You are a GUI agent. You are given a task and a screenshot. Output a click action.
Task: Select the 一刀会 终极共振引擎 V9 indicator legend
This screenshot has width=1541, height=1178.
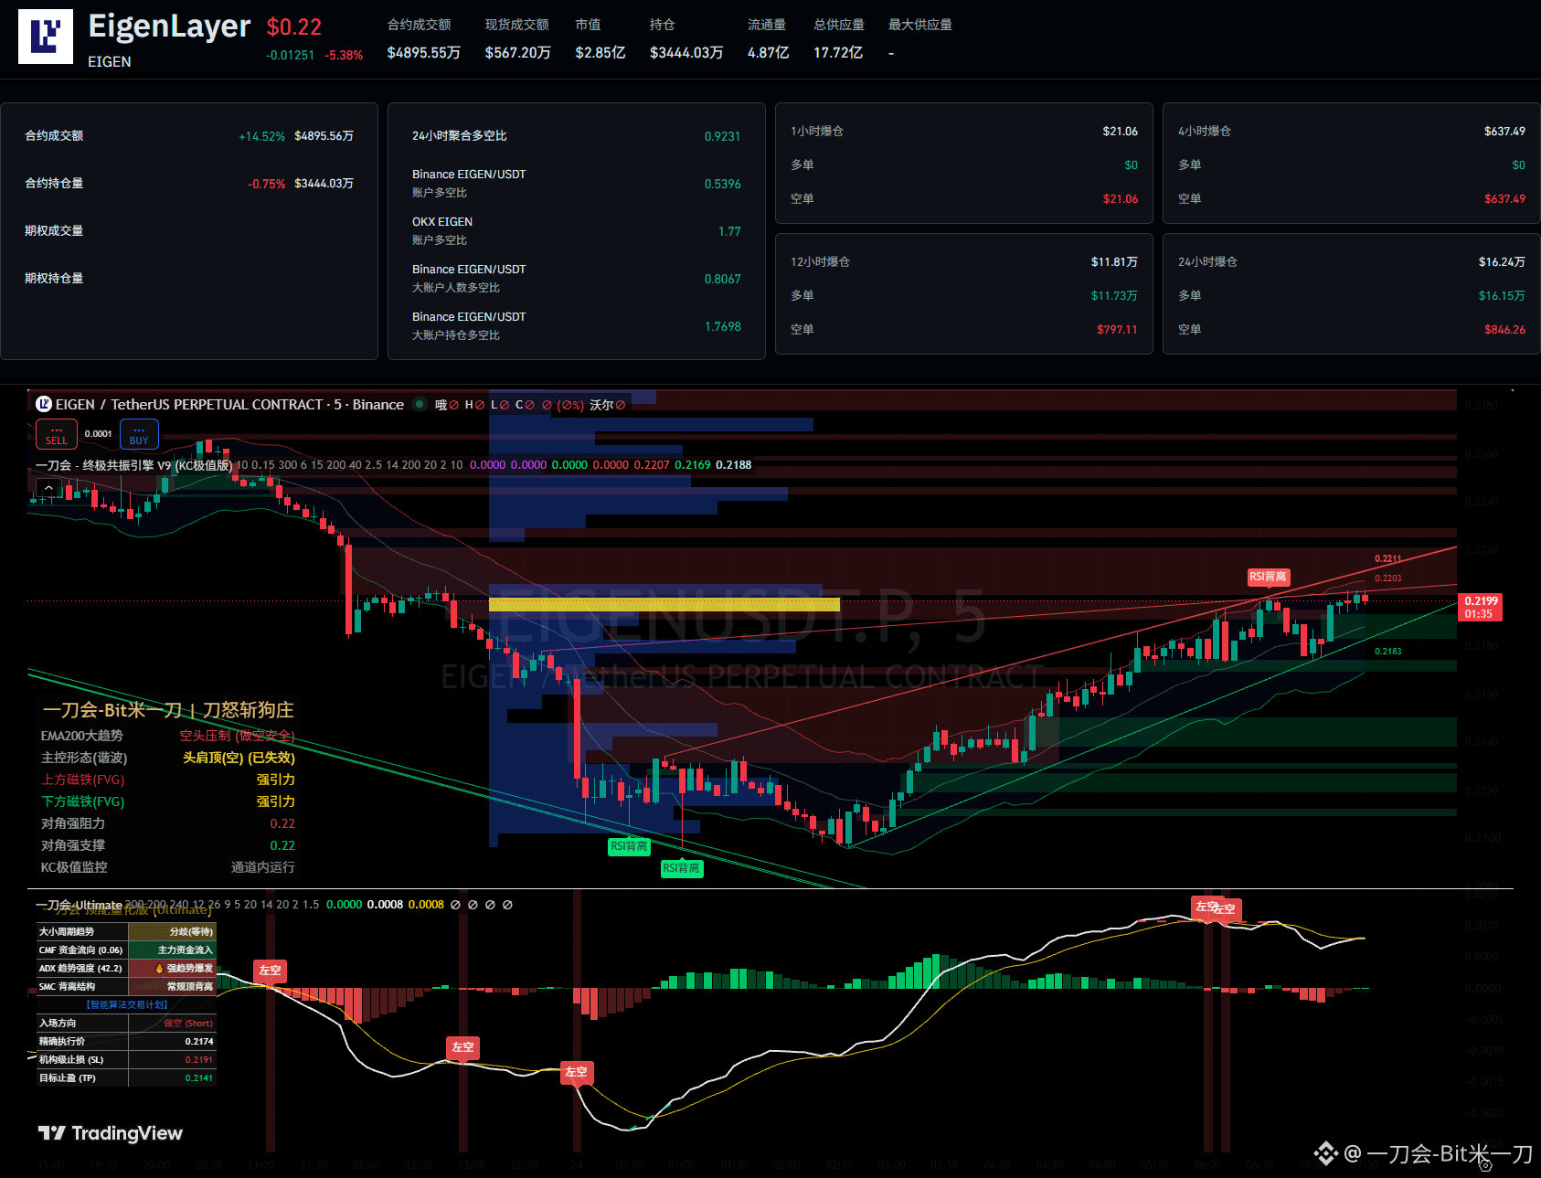(134, 465)
